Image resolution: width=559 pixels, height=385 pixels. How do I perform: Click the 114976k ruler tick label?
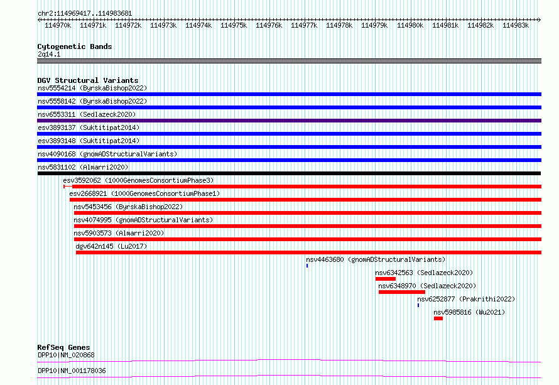pos(269,25)
